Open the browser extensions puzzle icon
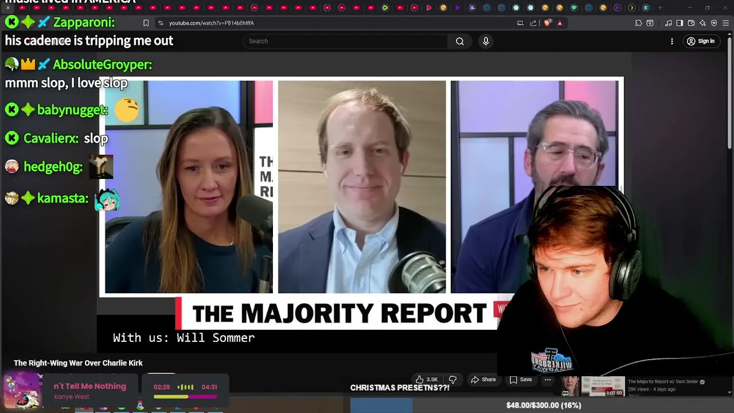This screenshot has height=413, width=734. [638, 23]
